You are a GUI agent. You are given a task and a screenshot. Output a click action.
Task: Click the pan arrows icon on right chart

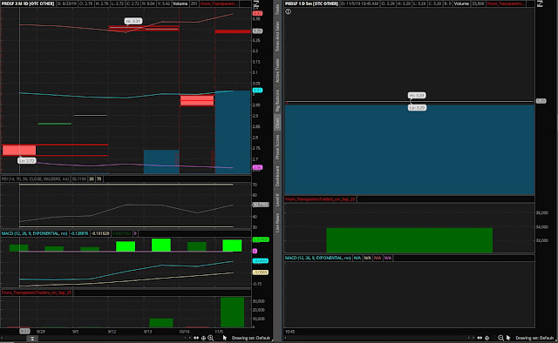coord(480,338)
